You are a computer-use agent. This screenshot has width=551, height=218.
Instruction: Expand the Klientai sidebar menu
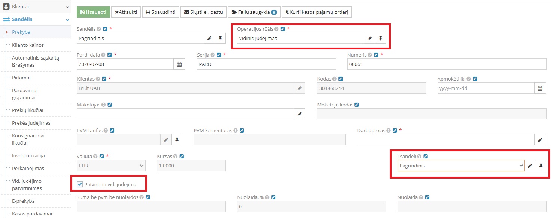pos(35,7)
